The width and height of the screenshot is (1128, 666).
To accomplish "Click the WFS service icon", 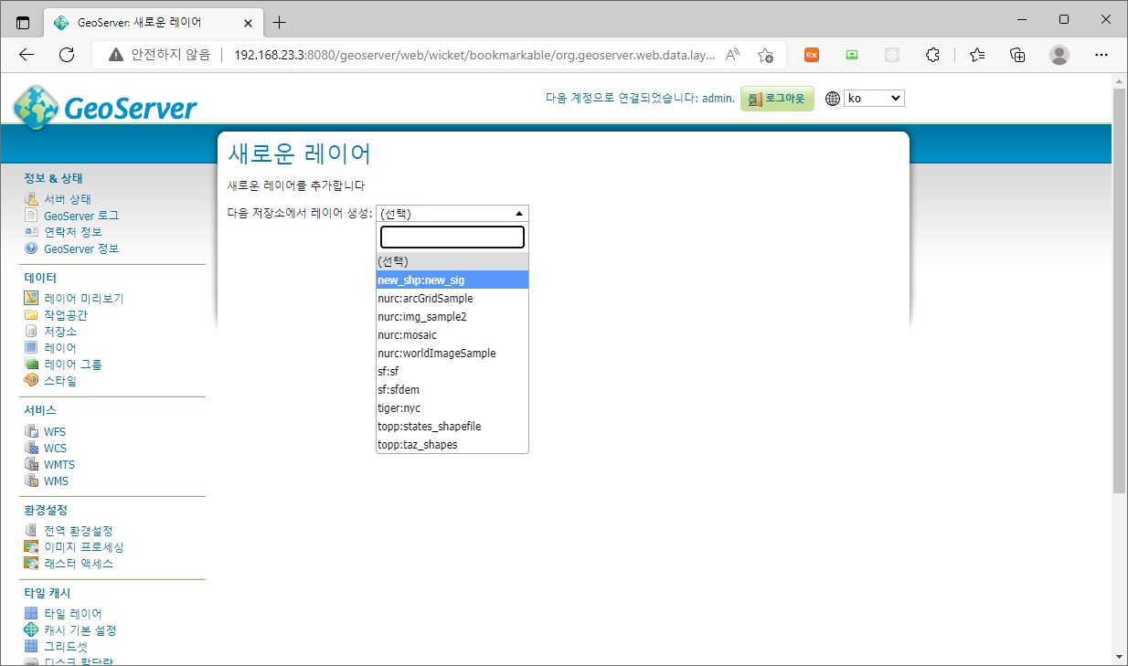I will coord(31,432).
